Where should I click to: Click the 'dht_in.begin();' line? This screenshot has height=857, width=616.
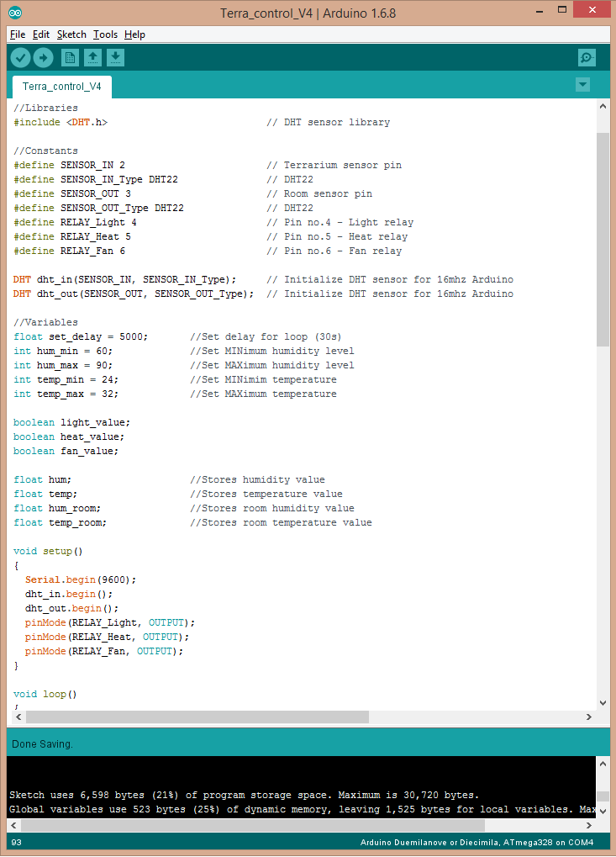(69, 594)
